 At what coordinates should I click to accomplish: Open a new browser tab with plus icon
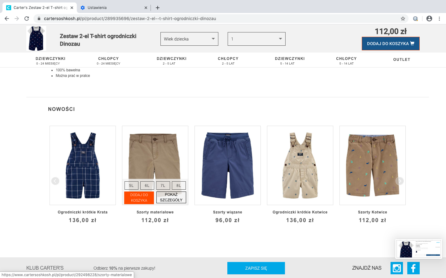click(x=158, y=8)
